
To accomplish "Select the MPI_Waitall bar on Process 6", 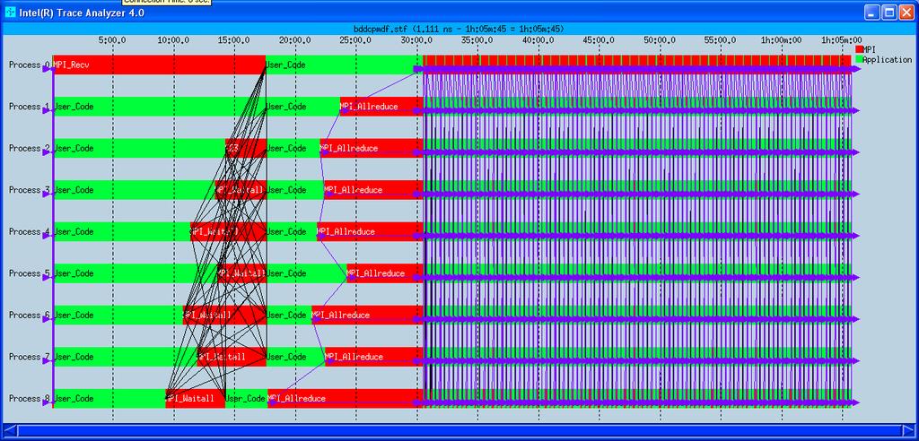I will pyautogui.click(x=224, y=315).
